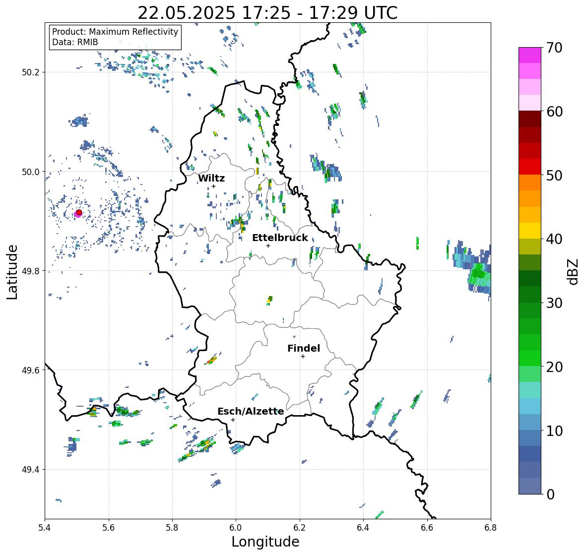Click the colorbar tick label 70

coord(554,48)
